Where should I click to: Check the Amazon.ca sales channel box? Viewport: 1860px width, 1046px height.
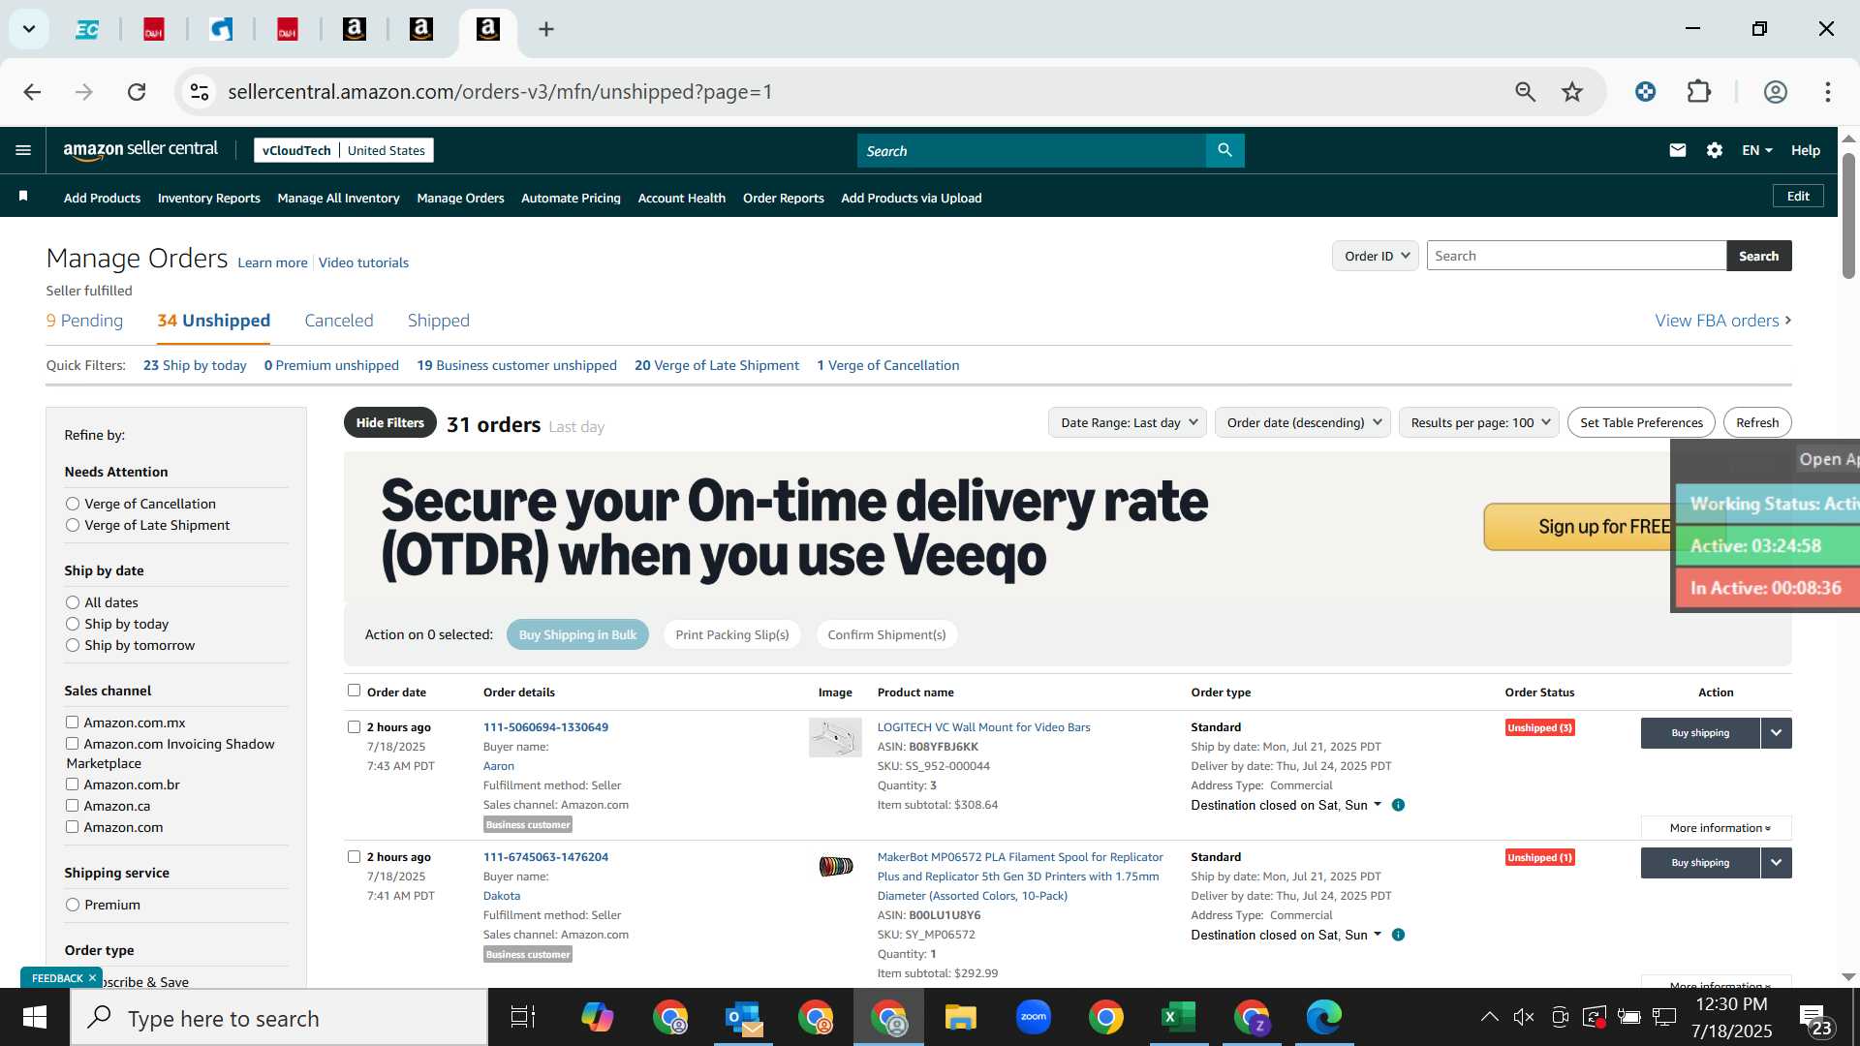tap(72, 806)
